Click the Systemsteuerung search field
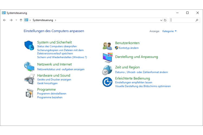This screenshot has width=203, height=135. (183, 20)
